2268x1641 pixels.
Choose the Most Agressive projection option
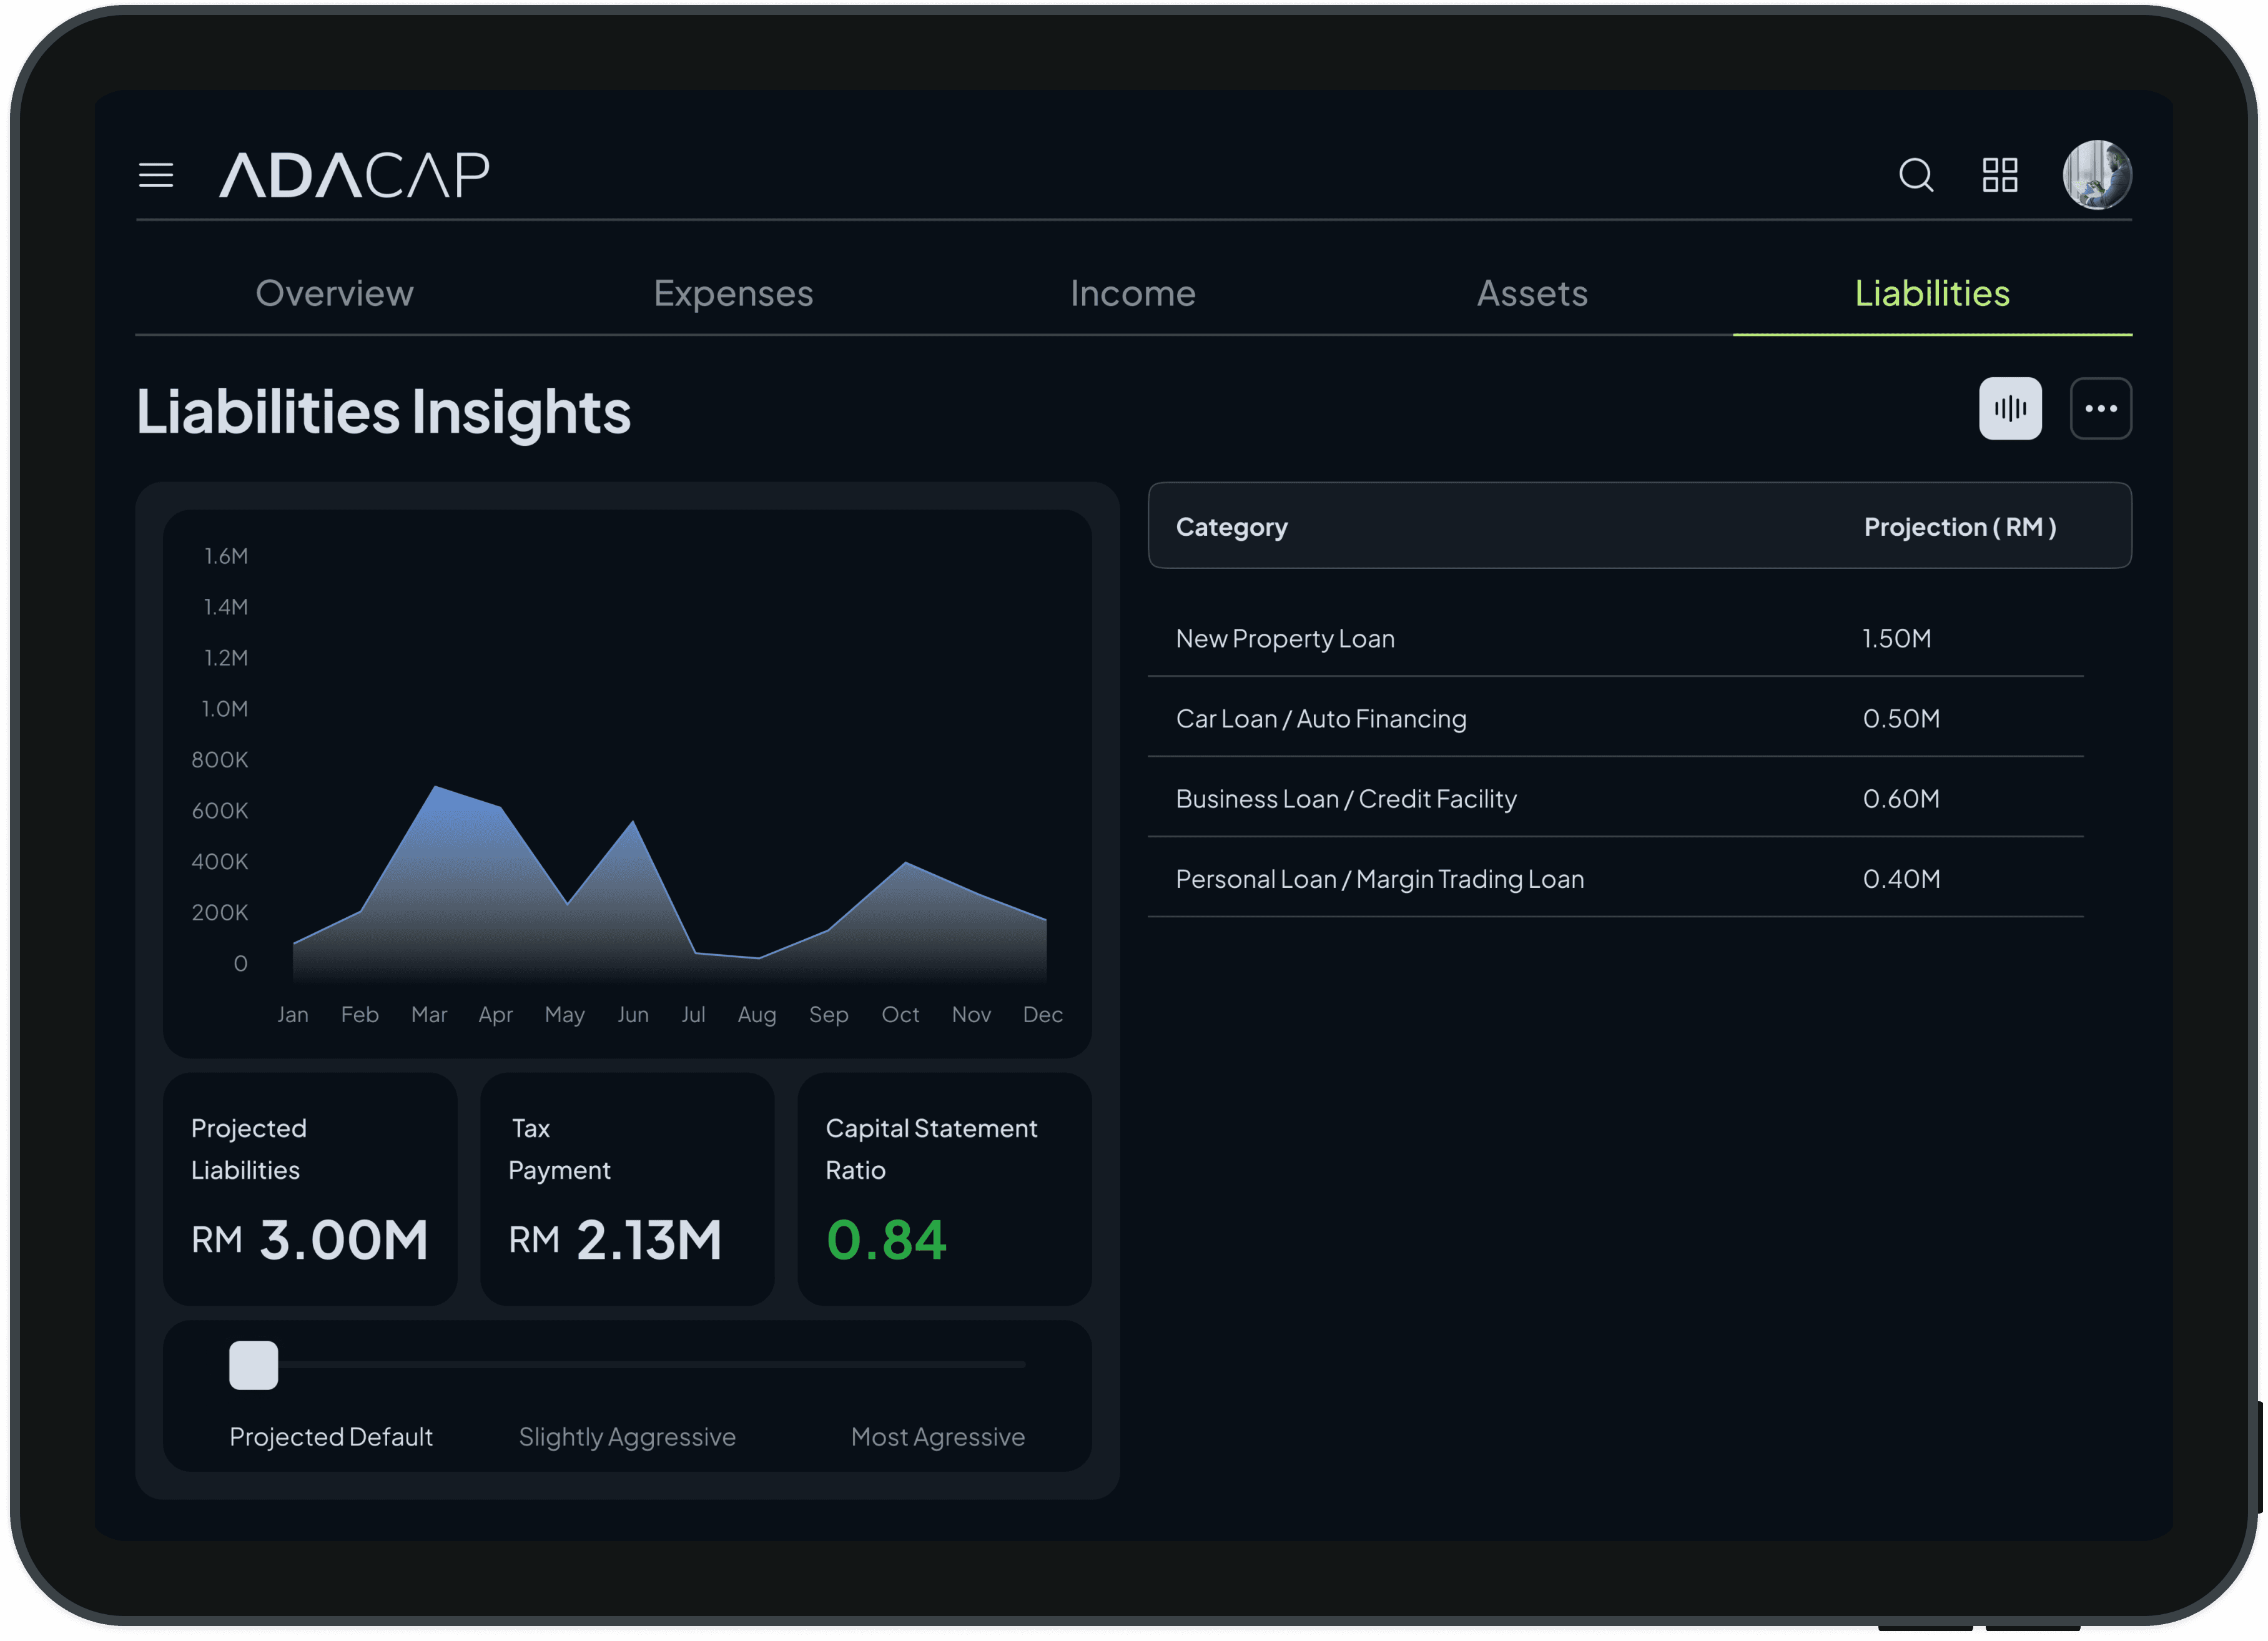(x=937, y=1437)
